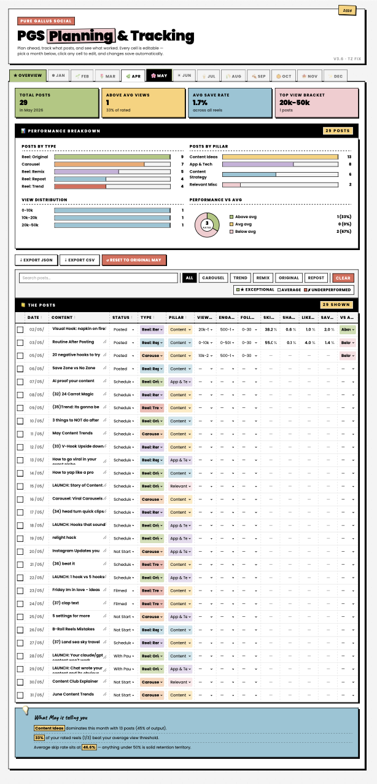Viewport: 377px width, 784px height.
Task: Click the edit pencil for (35)Trend: Its gonna be
Action: [105, 407]
